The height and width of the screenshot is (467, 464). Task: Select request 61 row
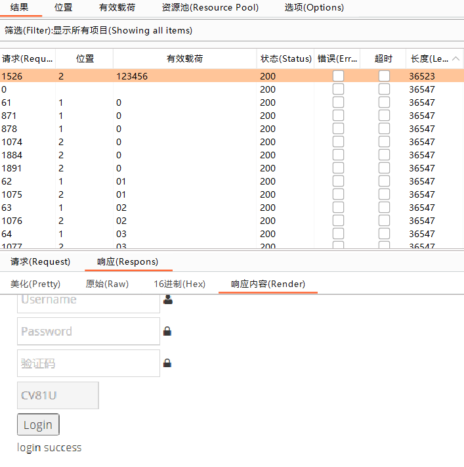232,102
